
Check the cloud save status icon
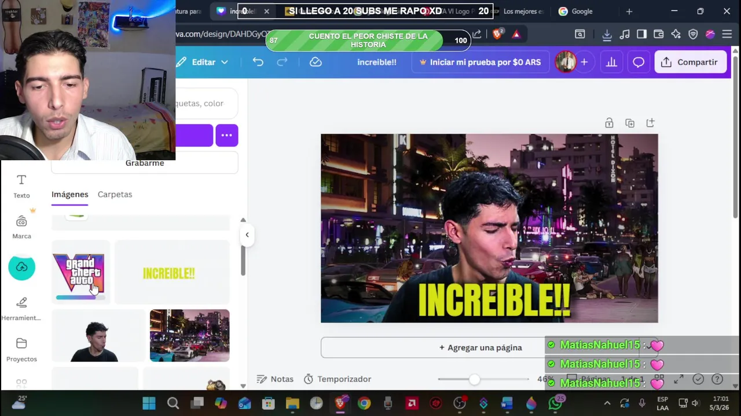(316, 62)
